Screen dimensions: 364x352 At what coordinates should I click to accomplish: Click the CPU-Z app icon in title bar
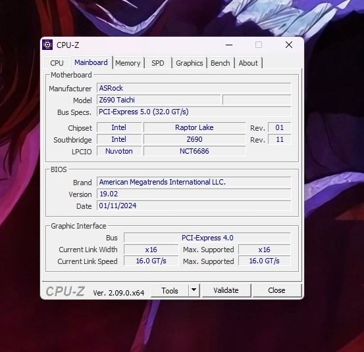tap(47, 45)
